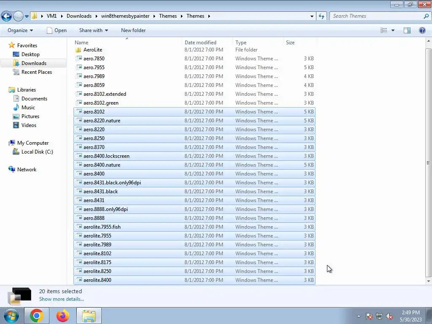Click win8themesbypainter in the breadcrumb
Screen dimensions: 432x324
pyautogui.click(x=125, y=16)
